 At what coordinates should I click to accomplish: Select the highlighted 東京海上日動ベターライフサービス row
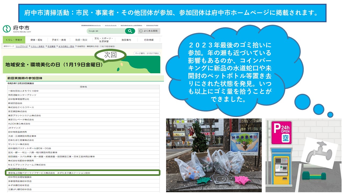(x=83, y=173)
